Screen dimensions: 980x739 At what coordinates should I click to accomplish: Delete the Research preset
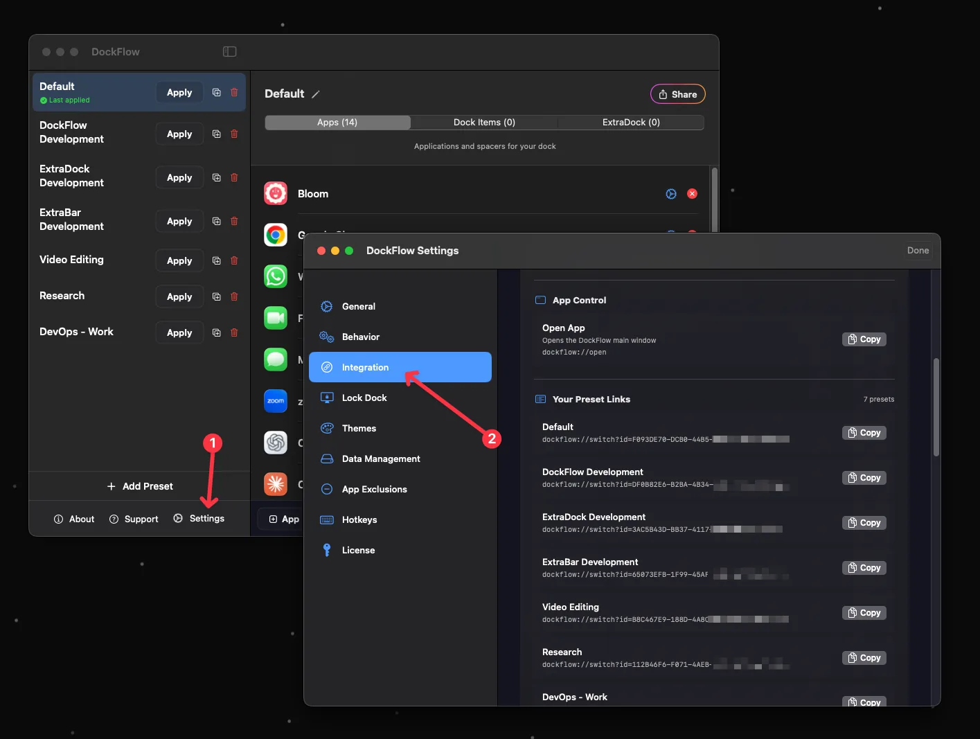point(234,296)
